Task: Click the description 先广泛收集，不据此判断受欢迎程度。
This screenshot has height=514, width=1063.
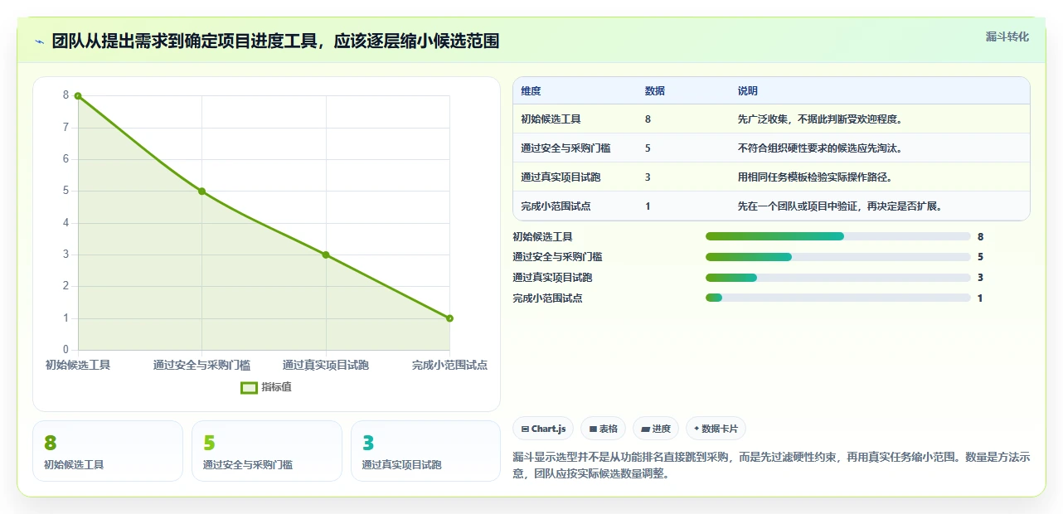Action: [x=820, y=119]
